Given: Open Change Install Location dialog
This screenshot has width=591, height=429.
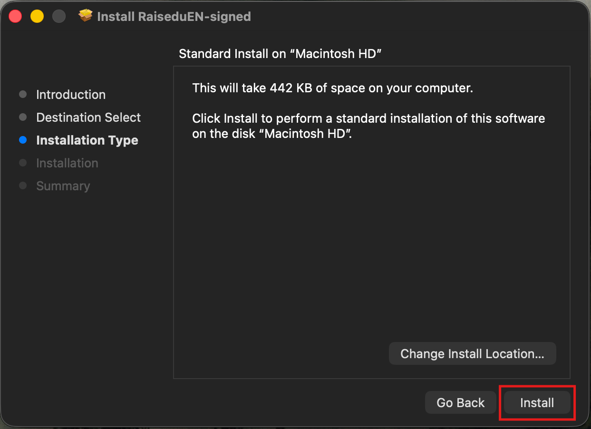Looking at the screenshot, I should pyautogui.click(x=472, y=354).
